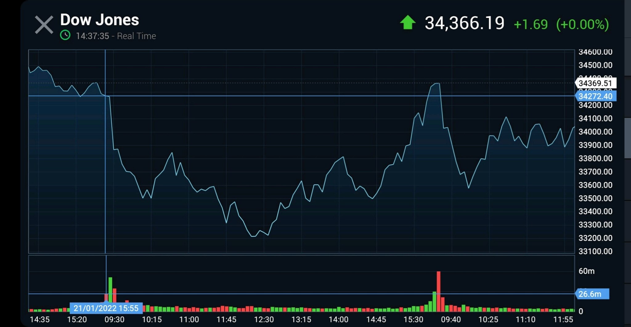
Task: Click the 12:30 time axis label
Action: (x=264, y=320)
